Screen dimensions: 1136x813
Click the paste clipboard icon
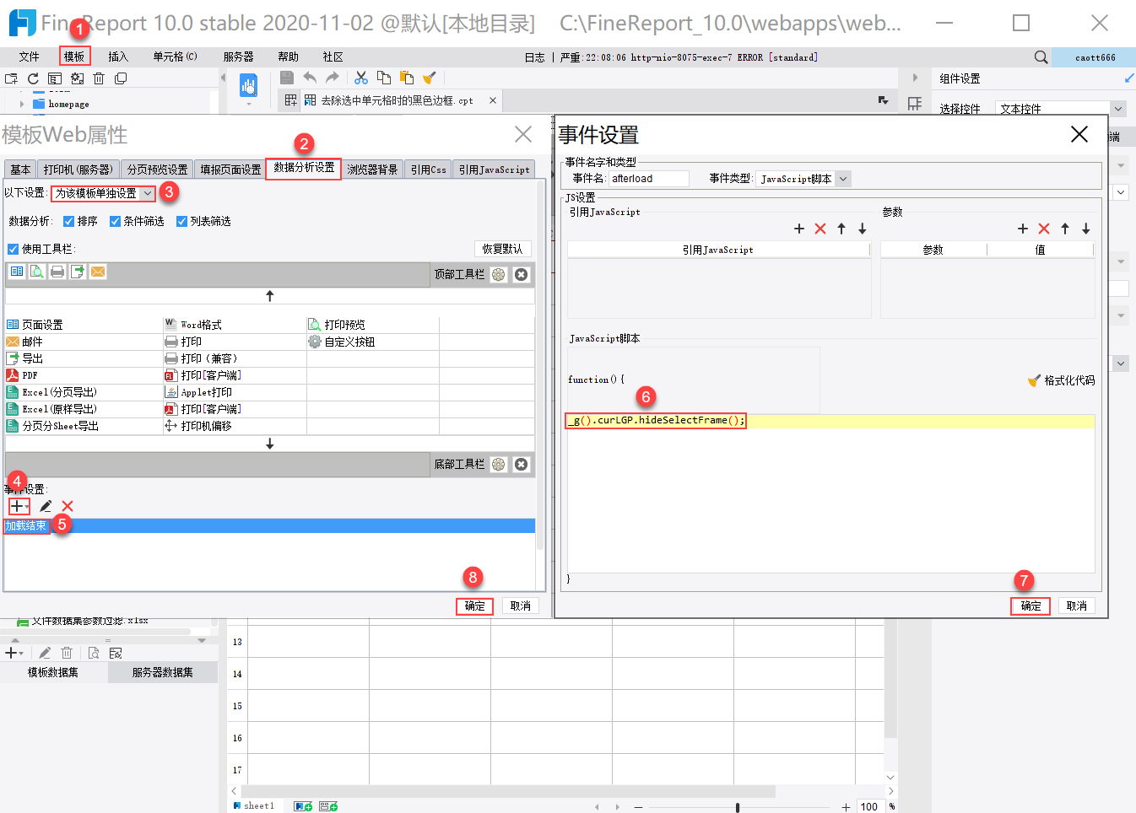pos(407,78)
